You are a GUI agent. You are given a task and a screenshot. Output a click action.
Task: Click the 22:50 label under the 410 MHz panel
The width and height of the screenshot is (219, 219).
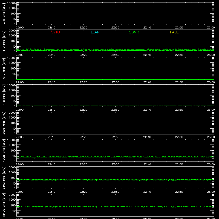click(179, 55)
